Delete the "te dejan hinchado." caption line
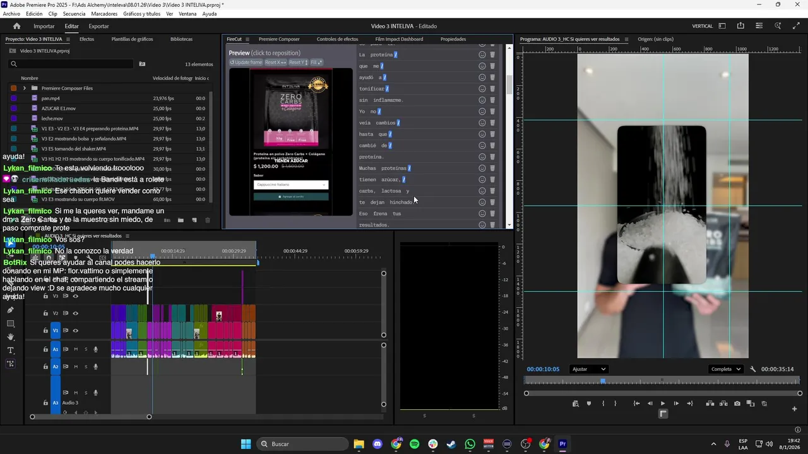Viewport: 808px width, 454px height. click(x=492, y=202)
